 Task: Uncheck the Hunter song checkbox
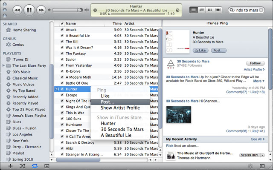(62, 89)
